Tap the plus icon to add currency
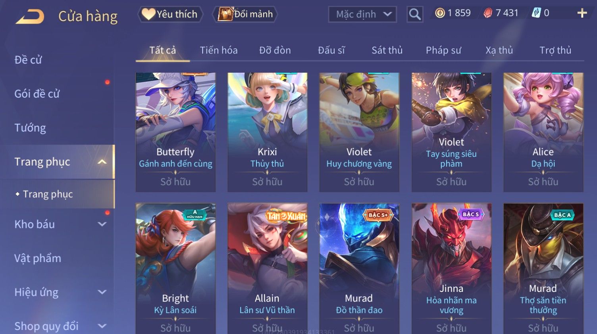 pyautogui.click(x=582, y=13)
